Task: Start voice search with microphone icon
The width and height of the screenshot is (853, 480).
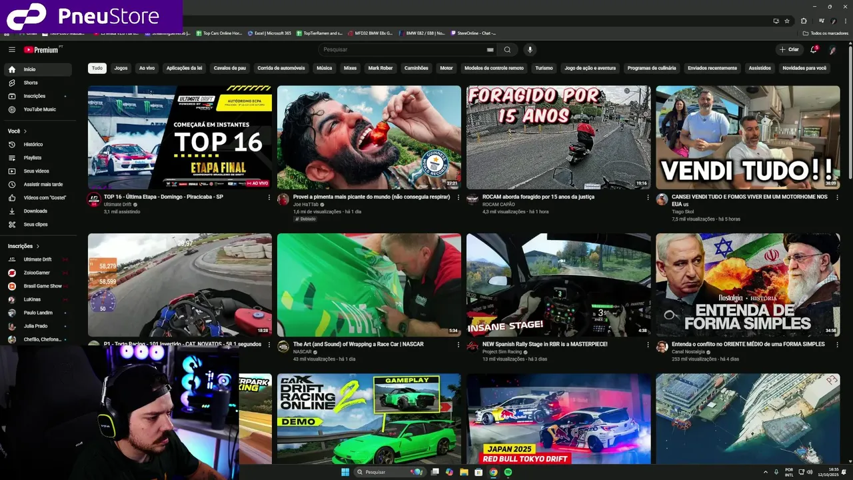Action: tap(530, 49)
